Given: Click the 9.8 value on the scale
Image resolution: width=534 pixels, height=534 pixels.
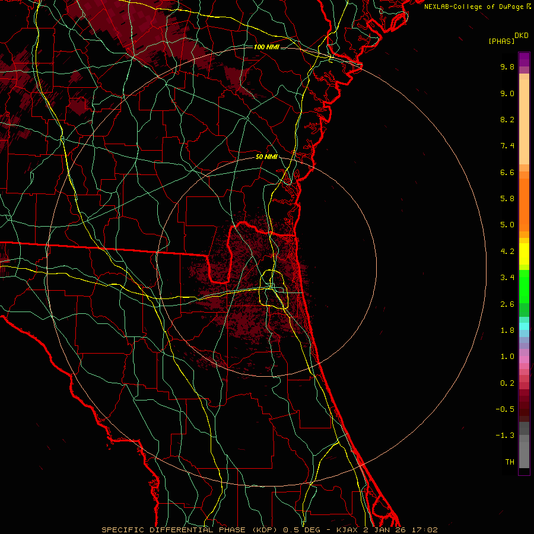Looking at the screenshot, I should pyautogui.click(x=507, y=66).
